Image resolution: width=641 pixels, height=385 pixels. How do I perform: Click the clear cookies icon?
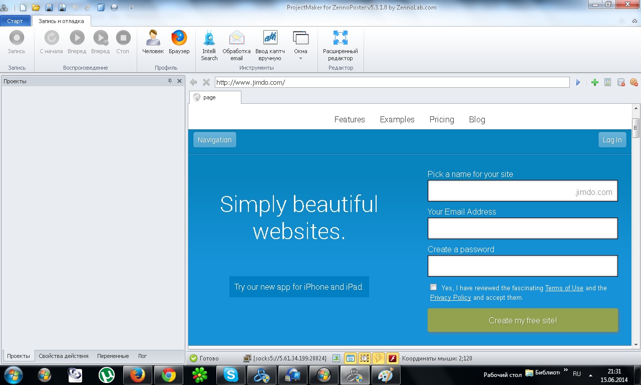633,82
